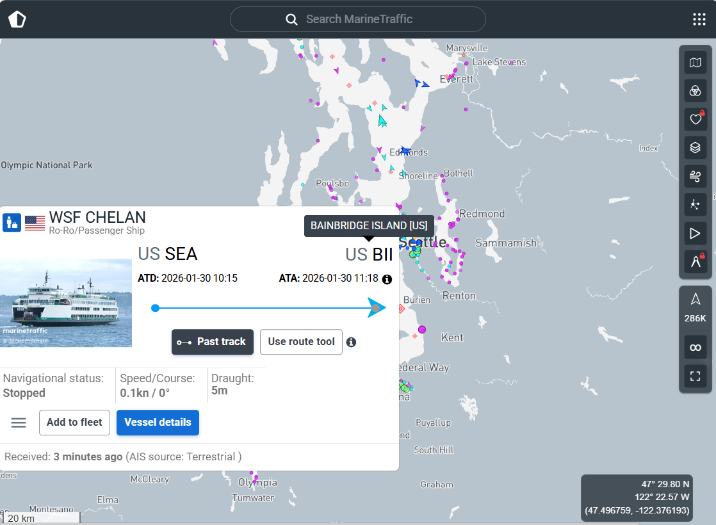The height and width of the screenshot is (525, 716).
Task: Add WSF Chelan to fleet
Action: coord(74,423)
